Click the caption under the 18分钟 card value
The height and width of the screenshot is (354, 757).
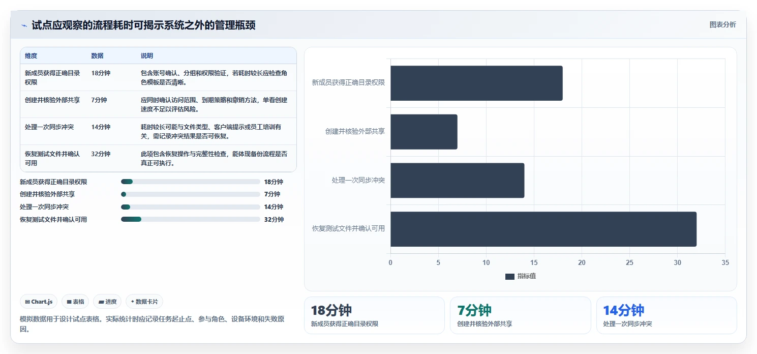click(x=345, y=324)
